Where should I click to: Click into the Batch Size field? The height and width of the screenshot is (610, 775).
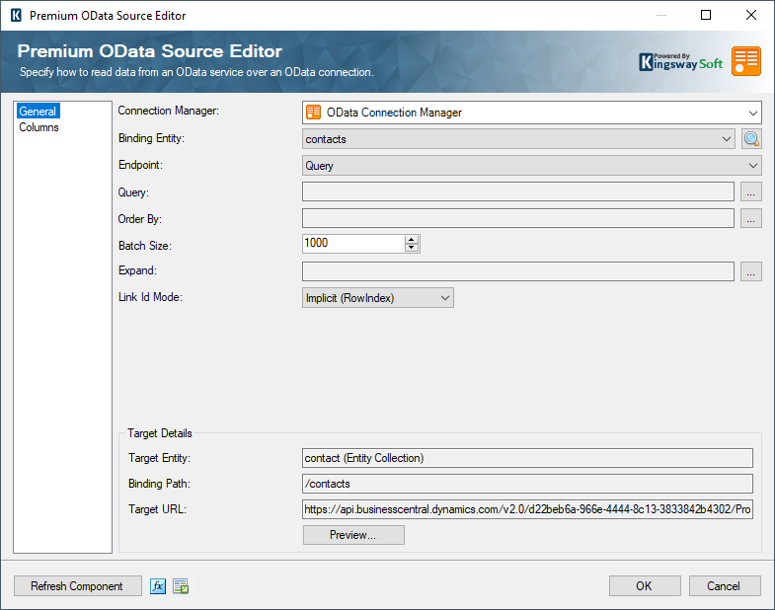pyautogui.click(x=352, y=244)
